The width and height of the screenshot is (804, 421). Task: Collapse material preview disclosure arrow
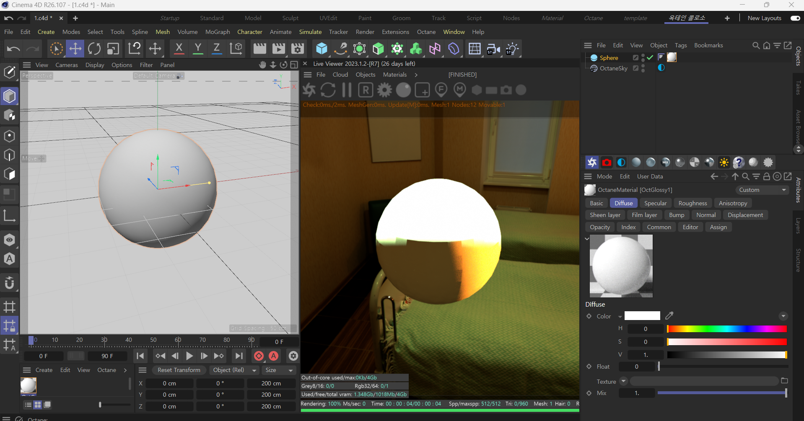coord(587,239)
